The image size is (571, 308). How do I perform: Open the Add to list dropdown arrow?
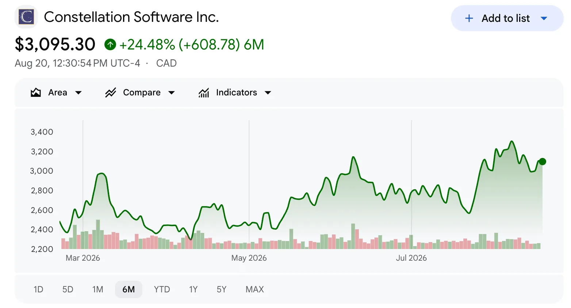tap(544, 18)
